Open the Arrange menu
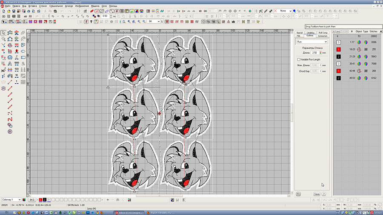Image resolution: width=383 pixels, height=215 pixels. (x=69, y=6)
